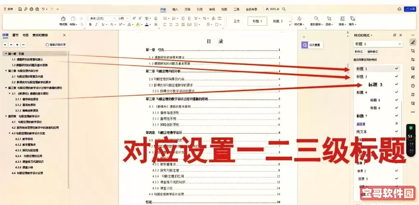Select the 正文 style in gallery
This screenshot has height=205, width=419.
coord(237,21)
